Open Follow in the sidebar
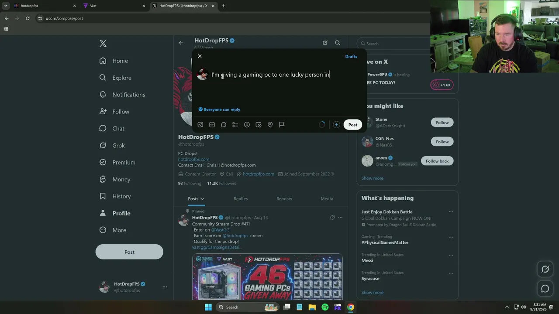Image resolution: width=559 pixels, height=314 pixels. (114, 112)
